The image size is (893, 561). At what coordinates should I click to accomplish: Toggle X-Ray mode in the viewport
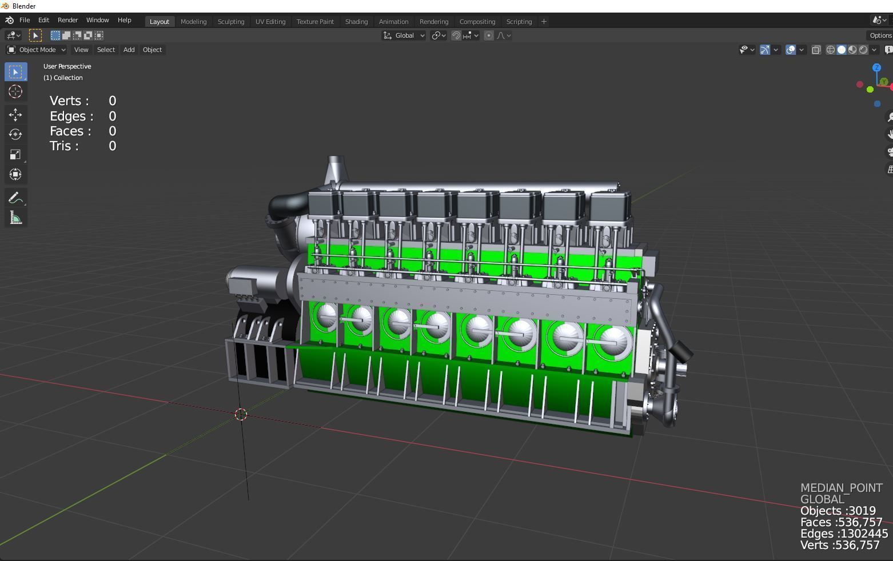[816, 50]
